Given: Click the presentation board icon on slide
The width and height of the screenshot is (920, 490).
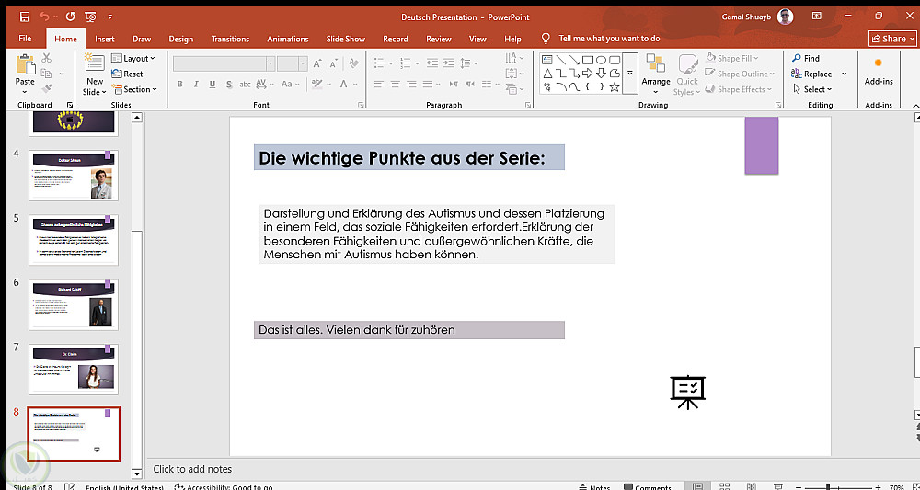Looking at the screenshot, I should click(687, 393).
